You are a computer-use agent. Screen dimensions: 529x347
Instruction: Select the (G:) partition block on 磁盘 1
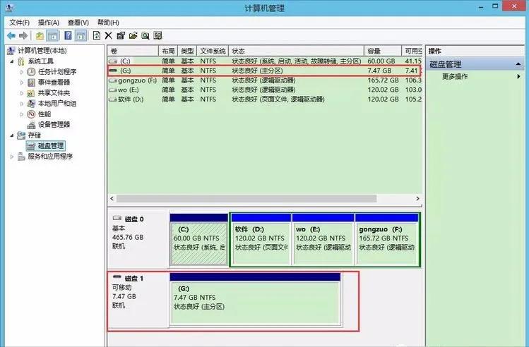pyautogui.click(x=256, y=300)
